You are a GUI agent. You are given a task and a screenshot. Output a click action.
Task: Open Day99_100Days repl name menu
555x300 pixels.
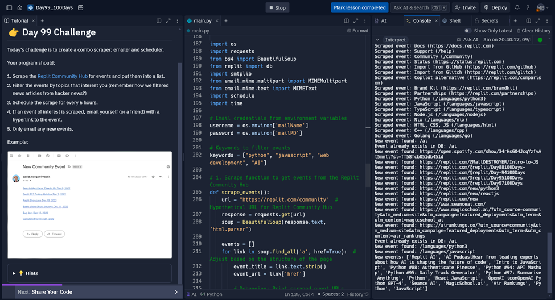(54, 7)
